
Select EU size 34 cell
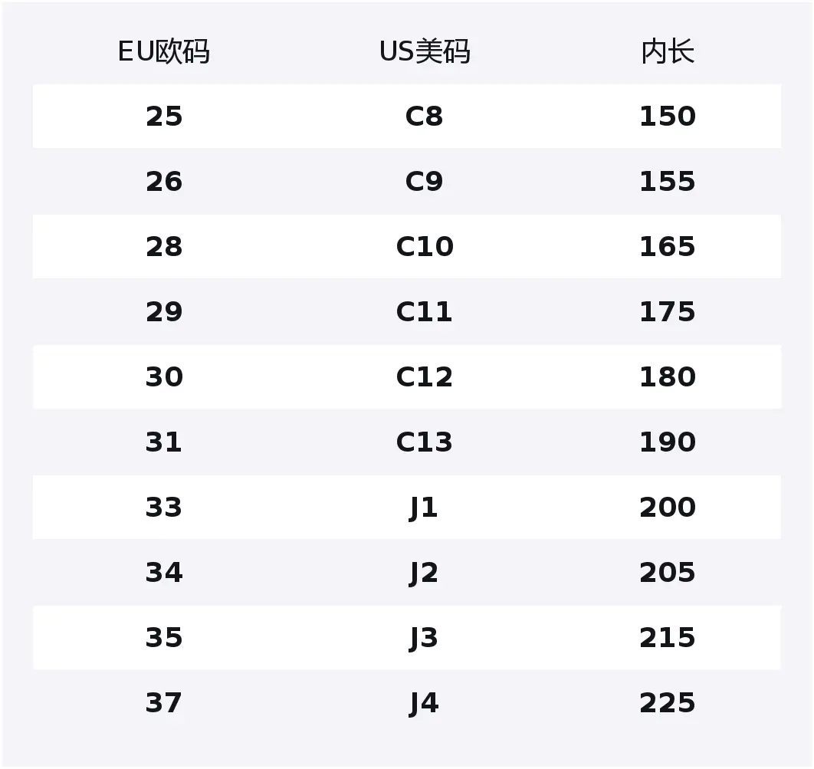[x=164, y=573]
